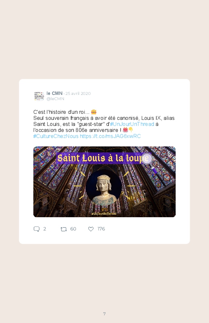
Task: Click the crown emoji after 'roi...'
Action: 94,112
